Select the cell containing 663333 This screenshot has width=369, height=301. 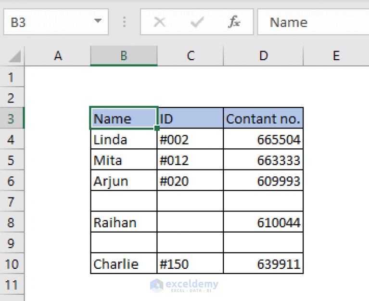[263, 159]
